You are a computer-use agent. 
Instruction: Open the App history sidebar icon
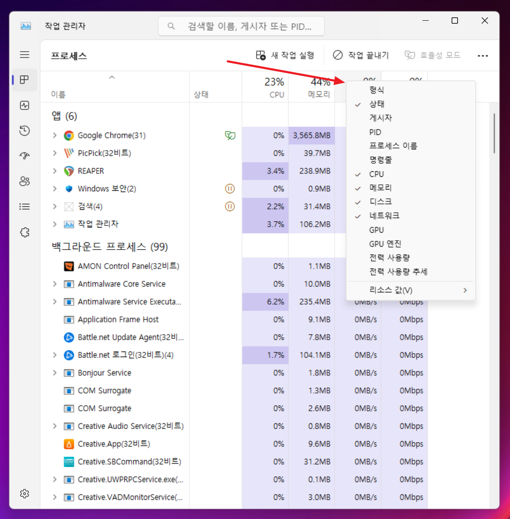tap(25, 130)
